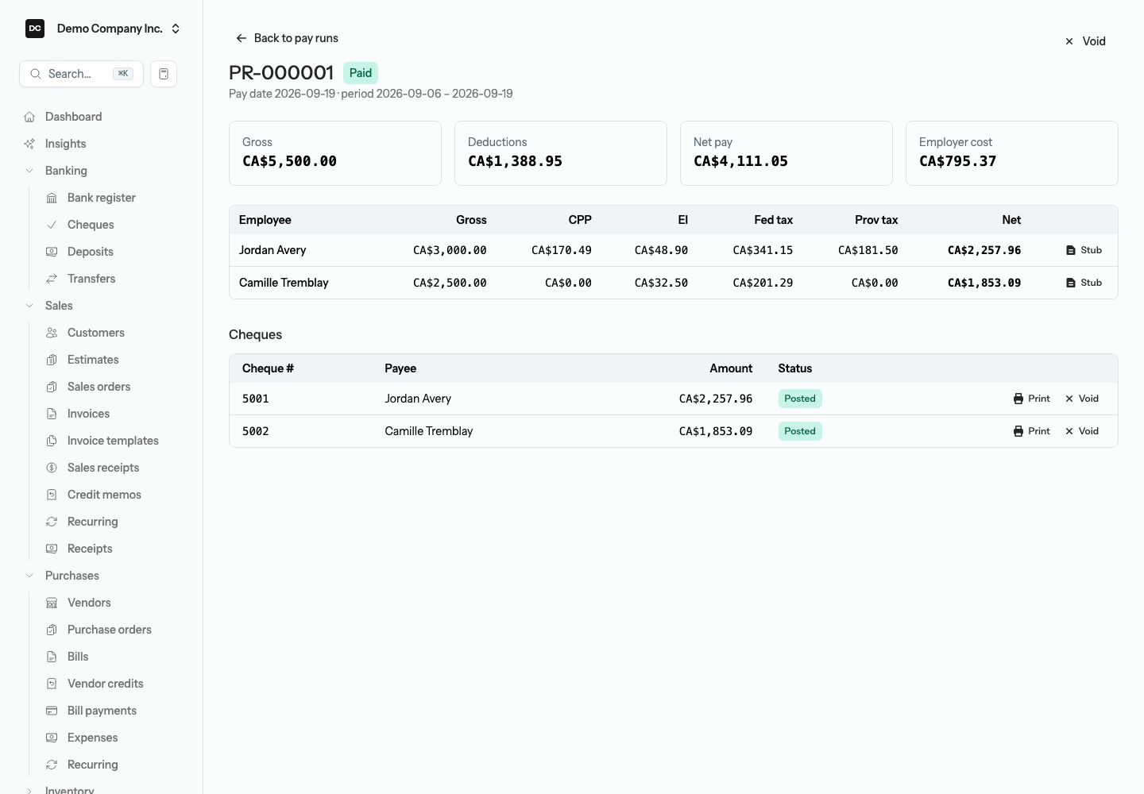Viewport: 1144px width, 794px height.
Task: Click the Bank register building icon
Action: pos(52,198)
